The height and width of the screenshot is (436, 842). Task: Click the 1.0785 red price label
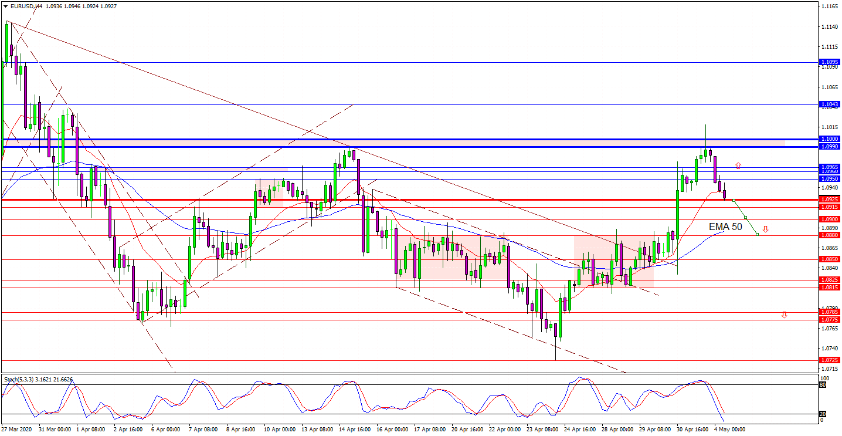pyautogui.click(x=829, y=312)
